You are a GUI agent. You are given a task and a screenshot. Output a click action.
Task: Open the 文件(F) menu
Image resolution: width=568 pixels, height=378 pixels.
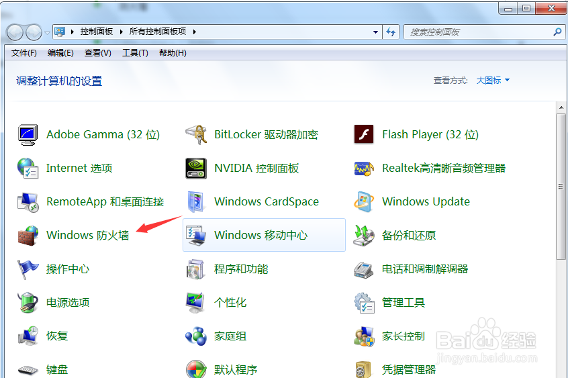(24, 53)
